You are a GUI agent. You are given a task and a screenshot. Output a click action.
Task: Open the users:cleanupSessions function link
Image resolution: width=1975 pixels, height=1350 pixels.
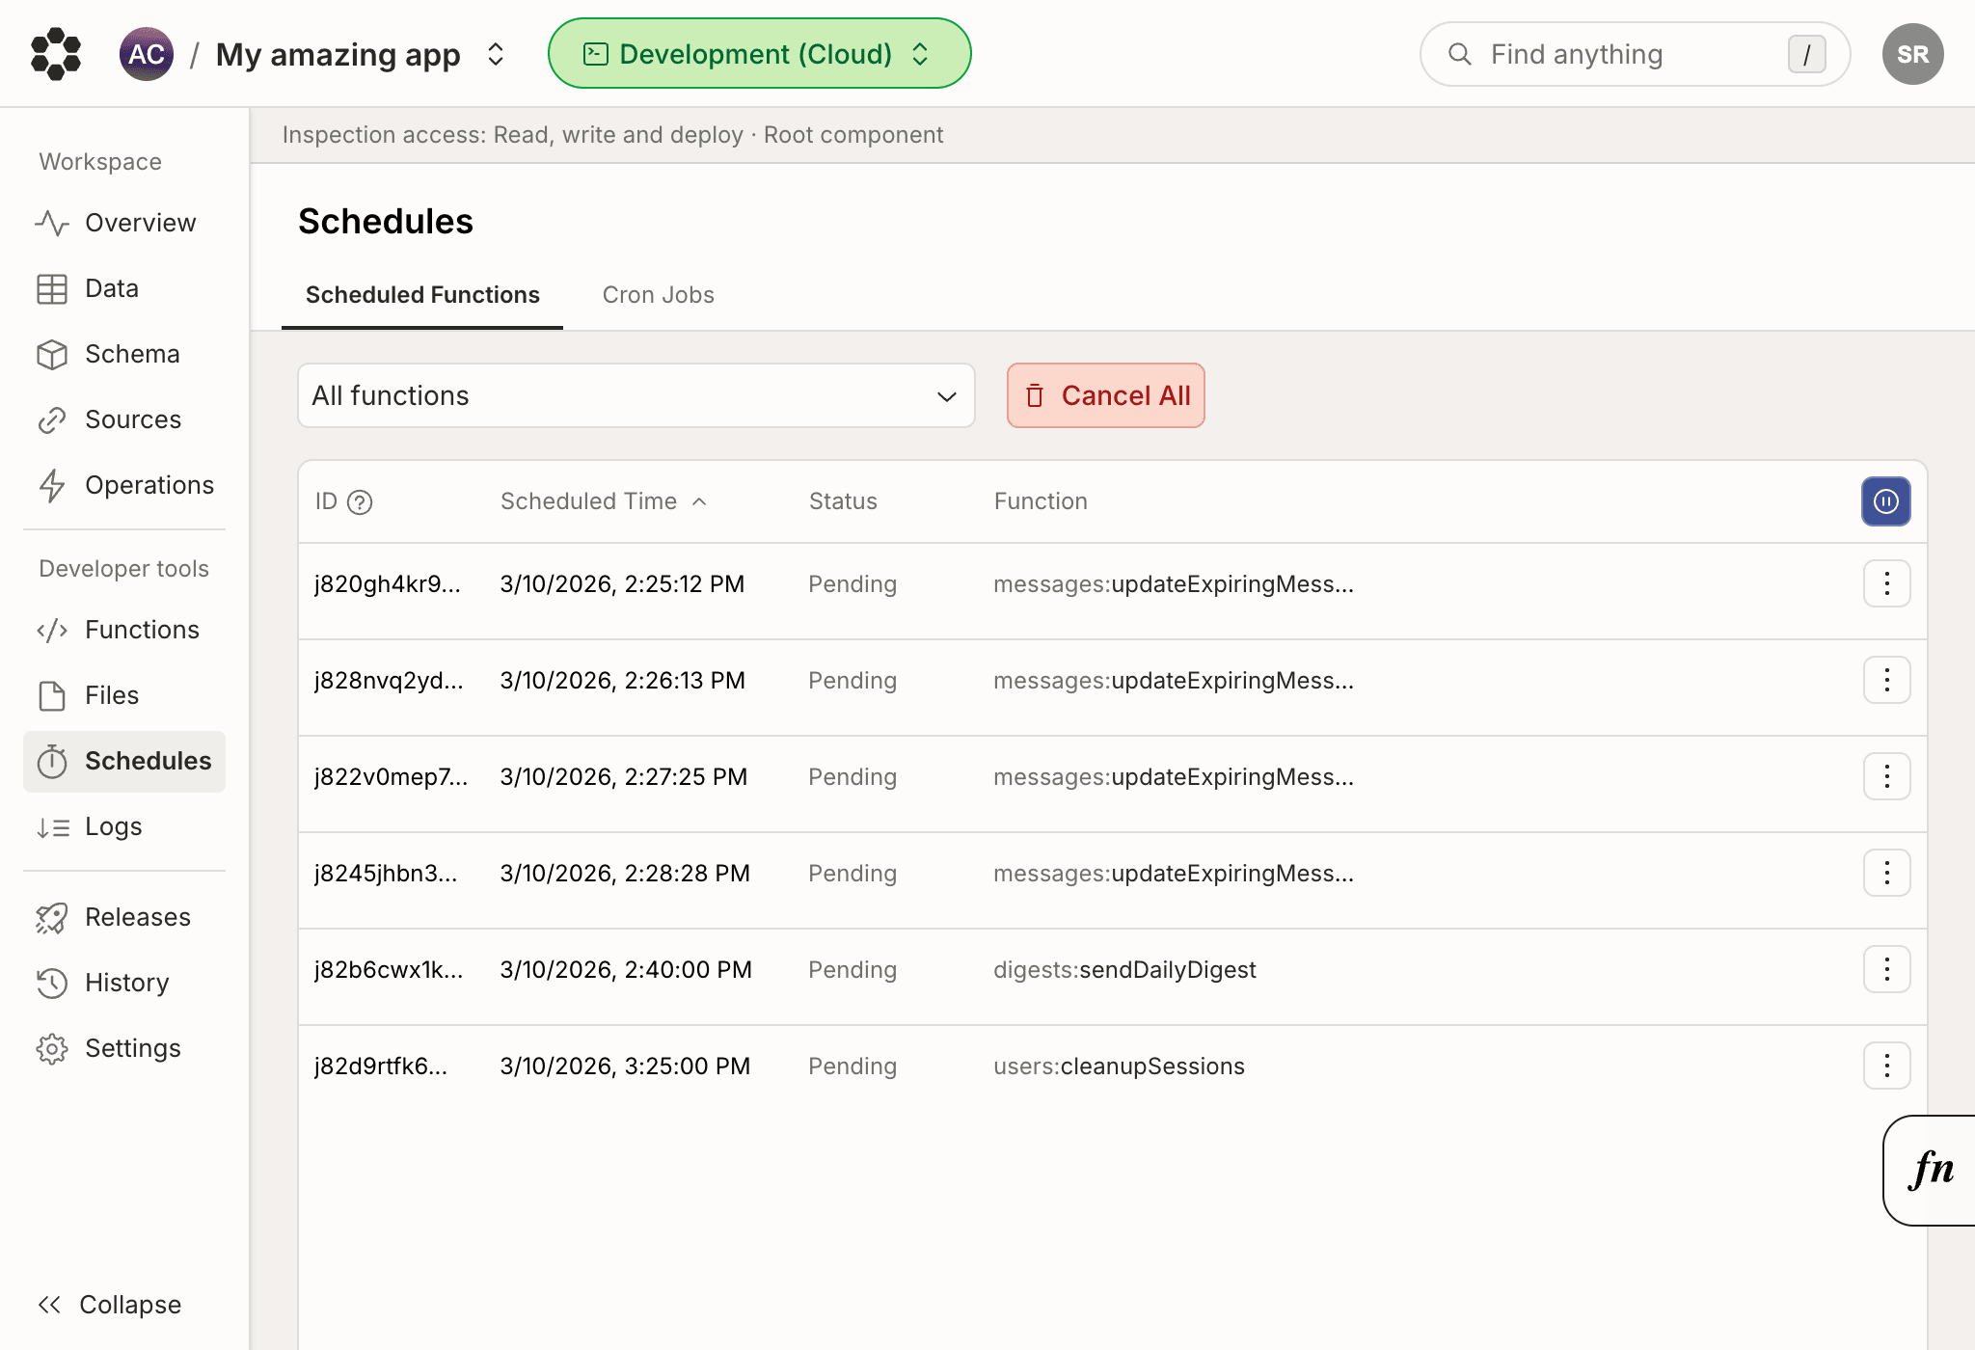1119,1066
